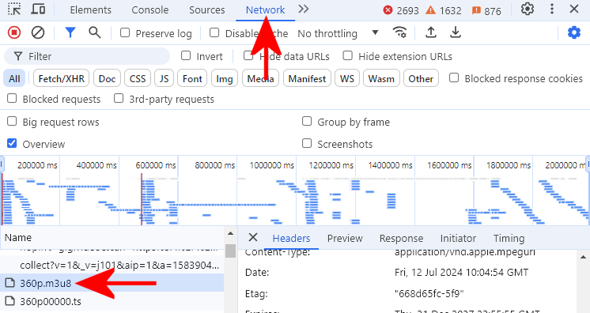590x313 pixels.
Task: Import HAR file with upload icon
Action: click(431, 32)
